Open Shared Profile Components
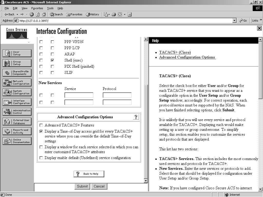 coord(17,73)
